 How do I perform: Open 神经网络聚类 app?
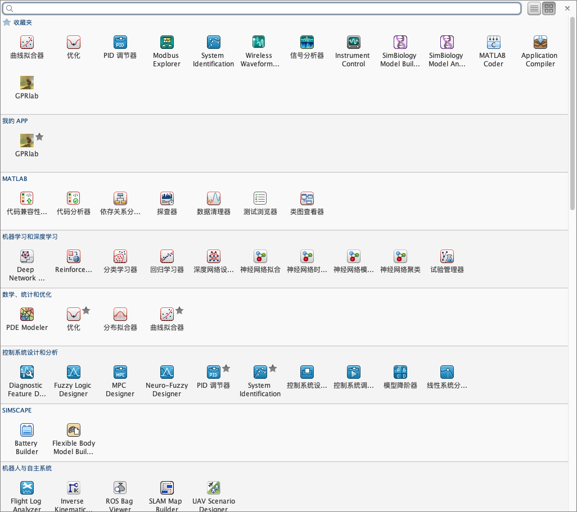click(x=400, y=261)
